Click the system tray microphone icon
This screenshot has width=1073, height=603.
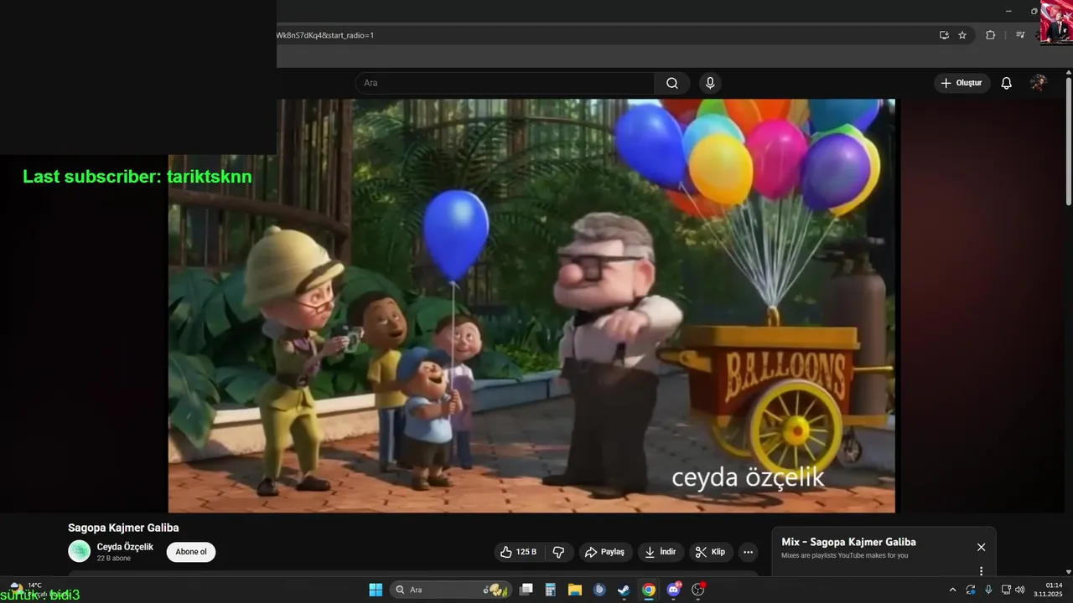pos(988,590)
